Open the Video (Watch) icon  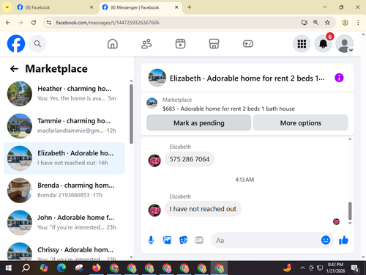180,44
